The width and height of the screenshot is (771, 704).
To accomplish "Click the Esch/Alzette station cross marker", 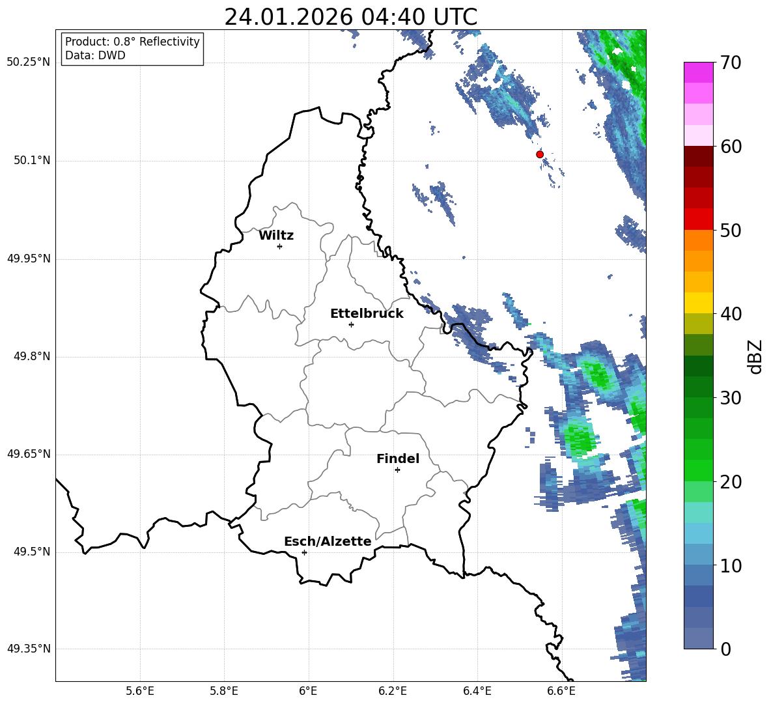I will (304, 552).
